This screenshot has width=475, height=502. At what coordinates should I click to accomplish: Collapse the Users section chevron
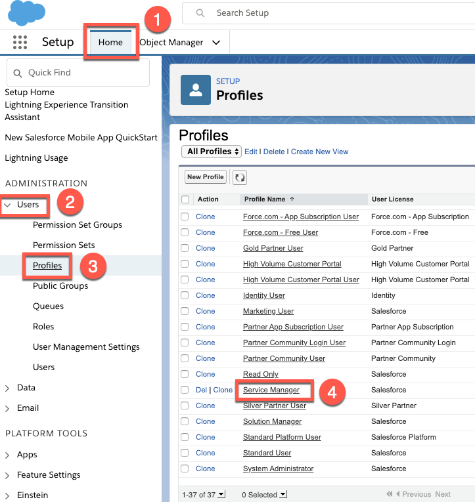point(8,205)
